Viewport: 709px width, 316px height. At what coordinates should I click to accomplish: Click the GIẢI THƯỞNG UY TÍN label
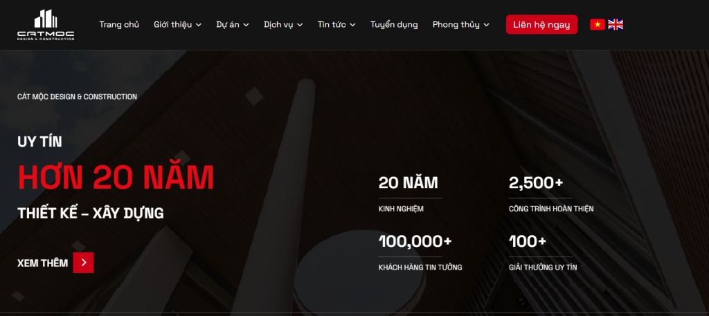coord(543,267)
